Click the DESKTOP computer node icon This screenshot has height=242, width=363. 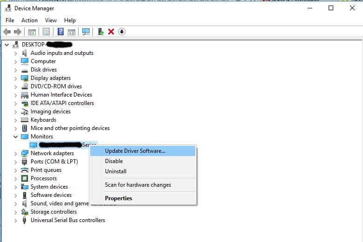(x=15, y=45)
